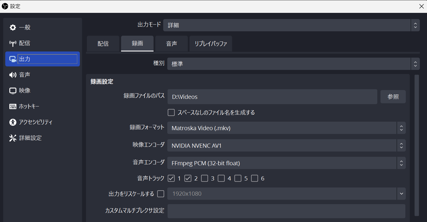427x222 pixels.
Task: Open Advanced settings via tools icon
Action: pyautogui.click(x=13, y=138)
